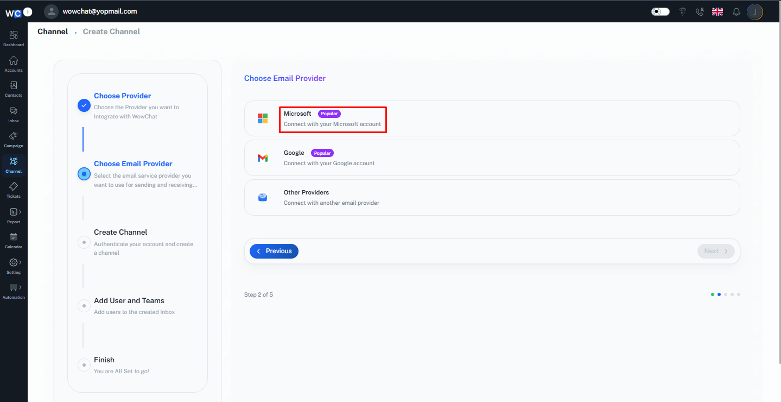Click the Other Providers mail icon
This screenshot has height=402, width=781.
pyautogui.click(x=263, y=197)
